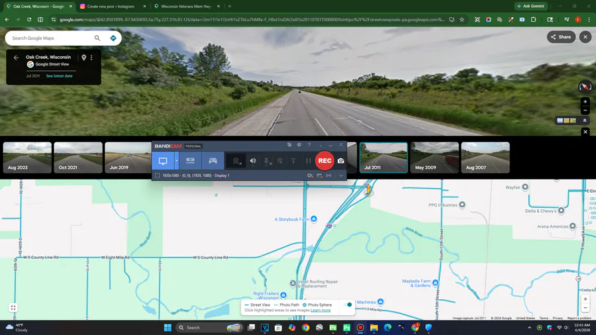Toggle the speaker sound in Bandicam
Viewport: 596px width, 335px height.
coord(253,161)
